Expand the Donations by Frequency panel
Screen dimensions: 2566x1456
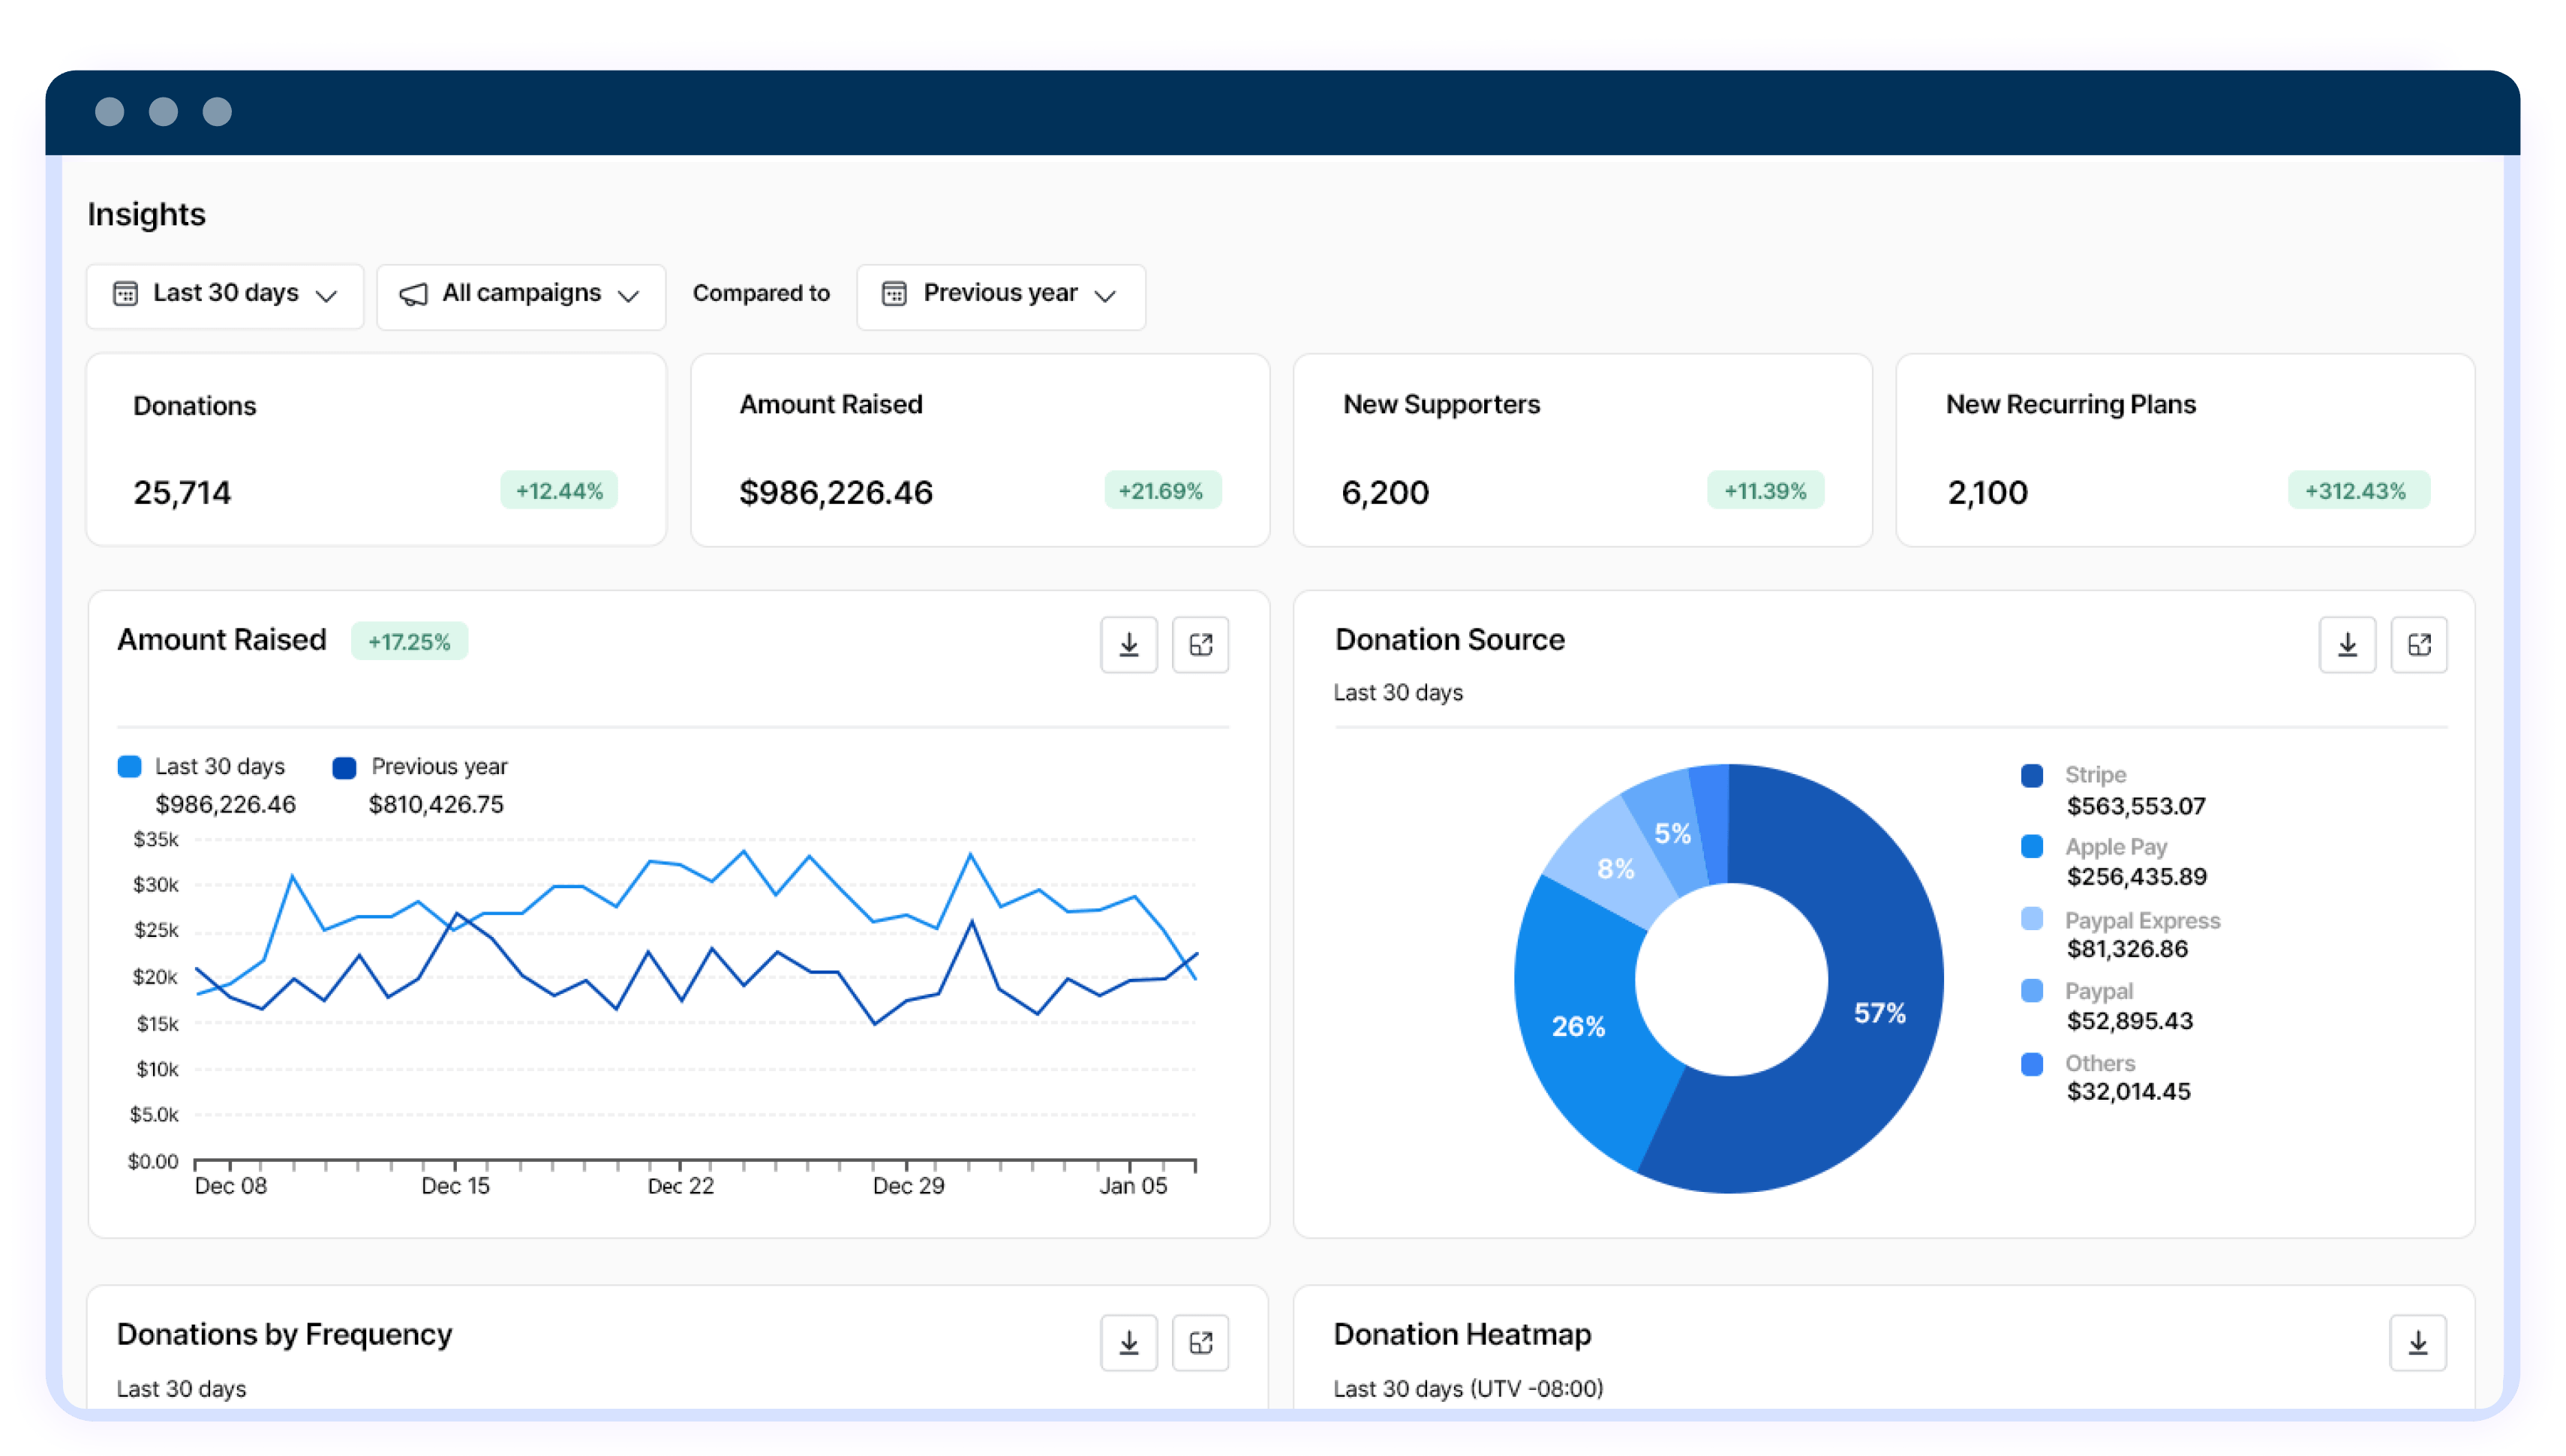(1200, 1343)
